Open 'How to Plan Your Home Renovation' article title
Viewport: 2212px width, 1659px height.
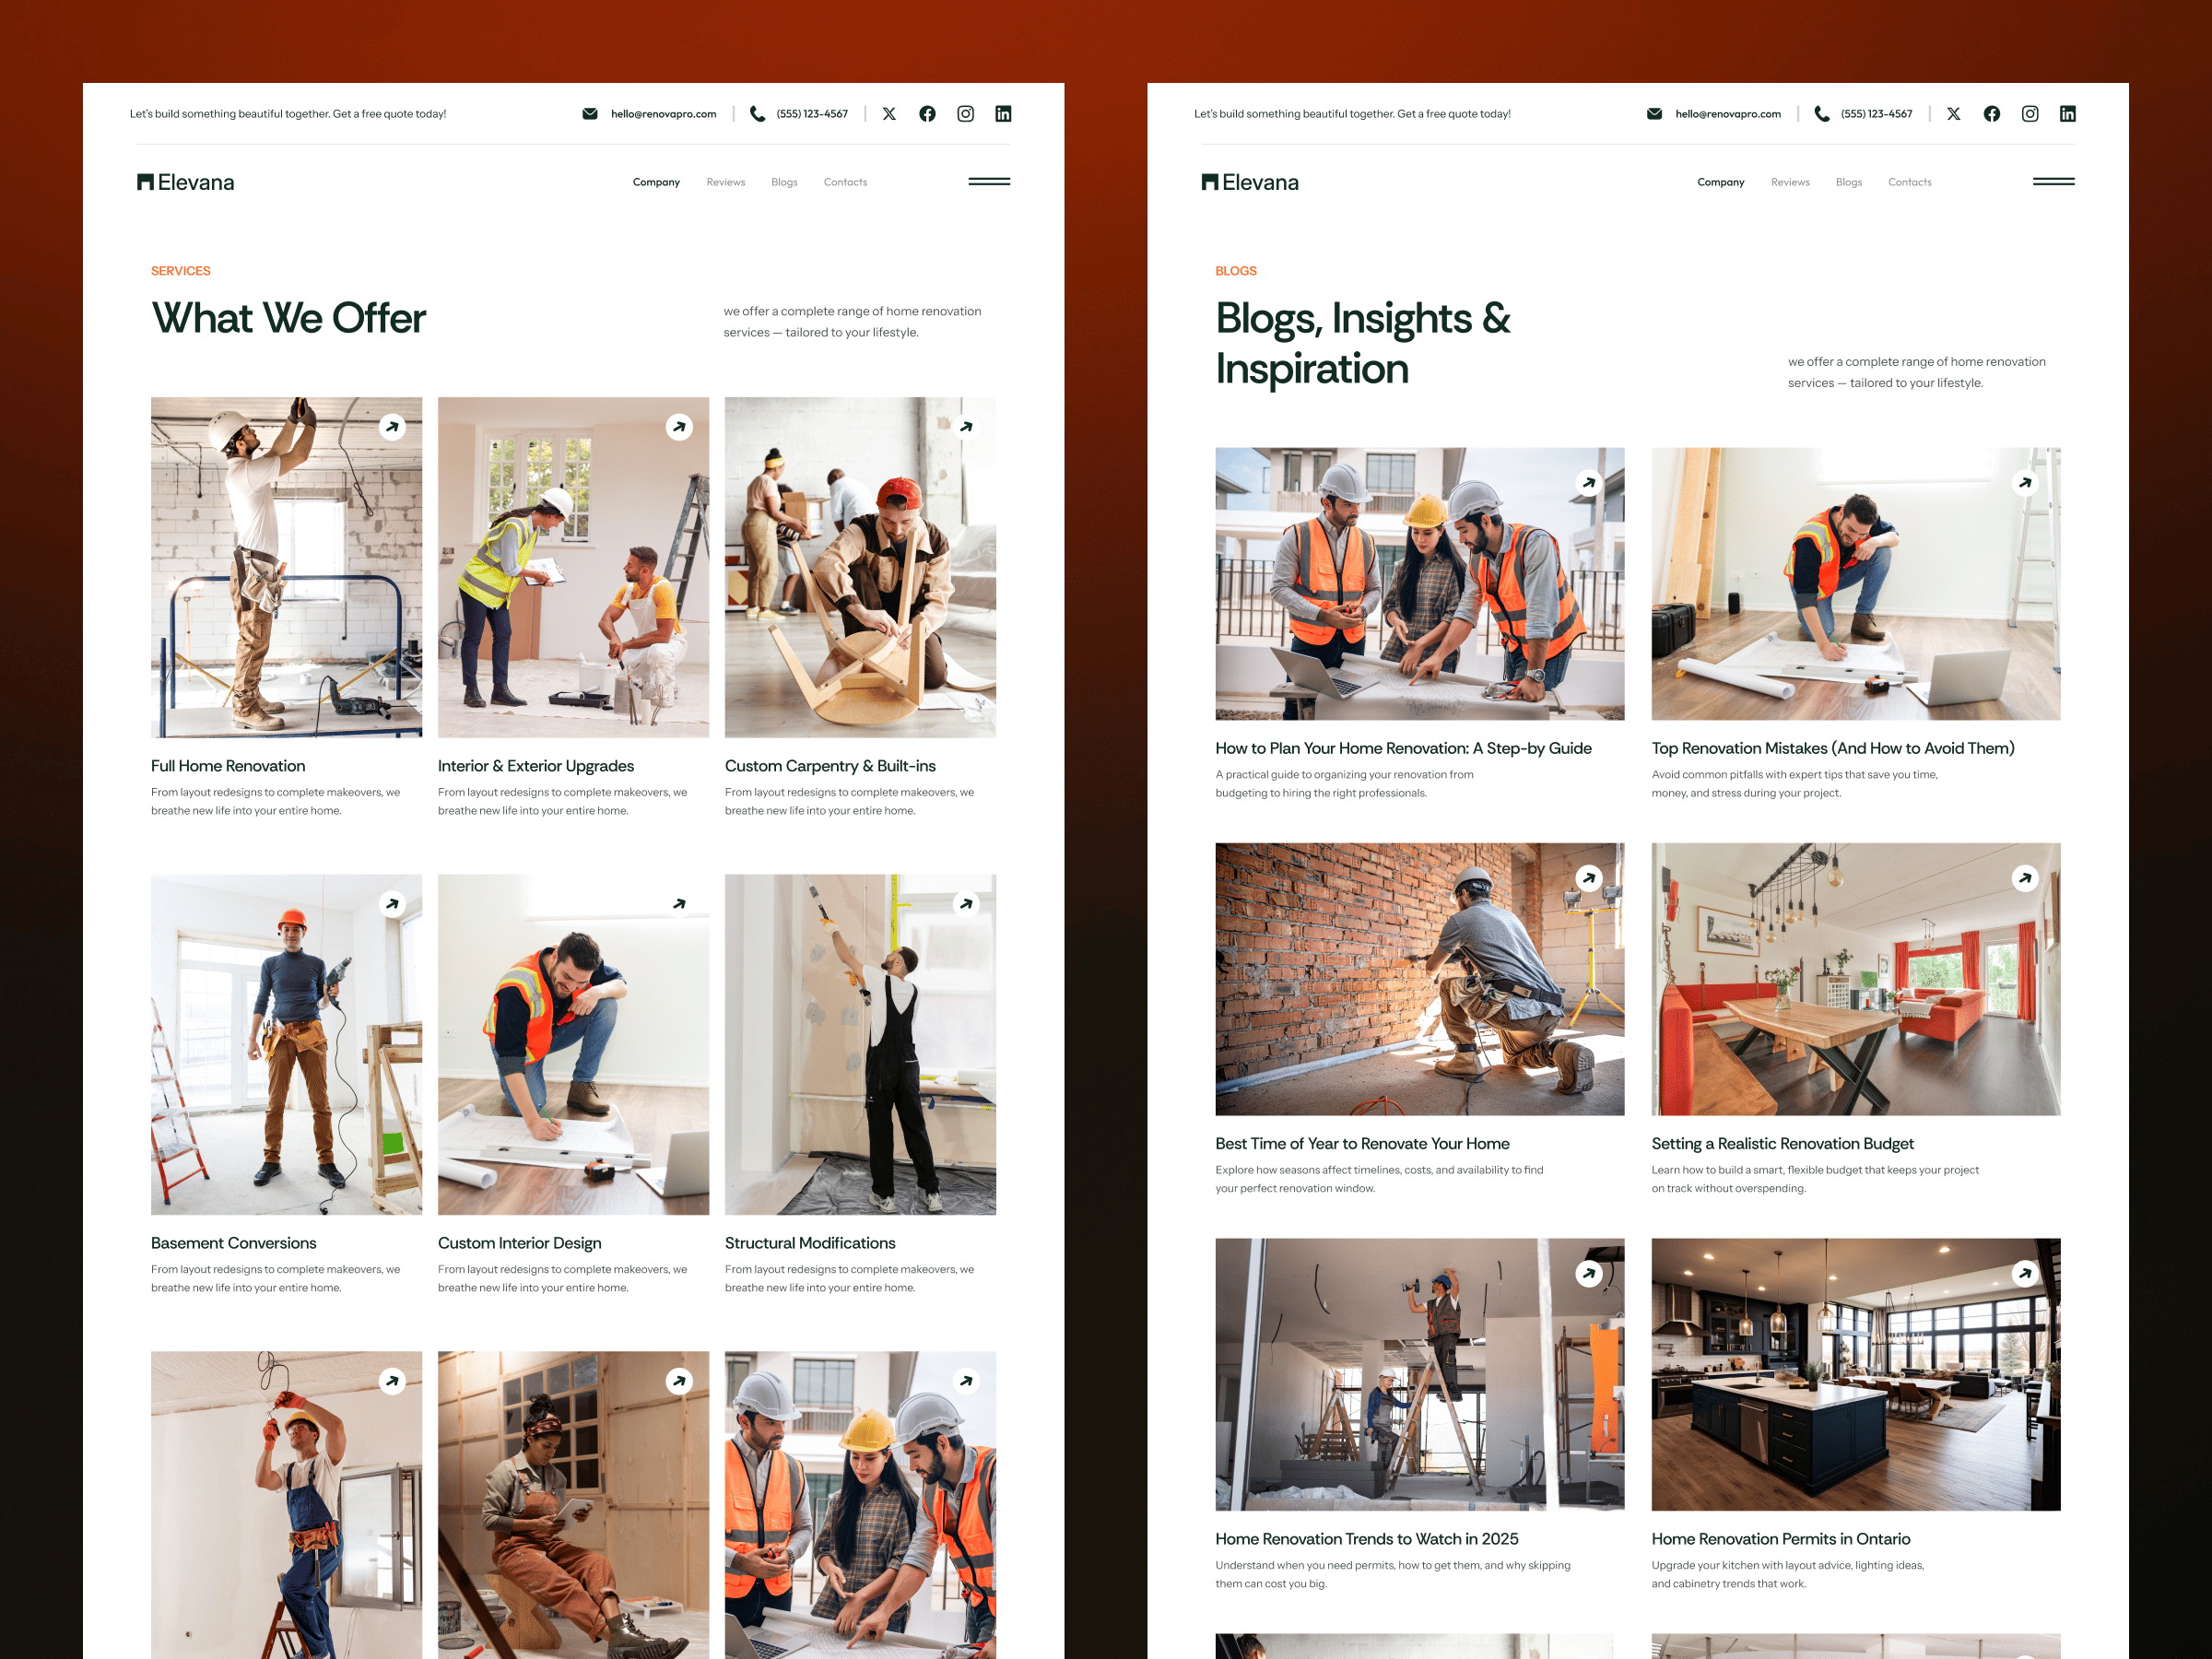click(x=1403, y=748)
